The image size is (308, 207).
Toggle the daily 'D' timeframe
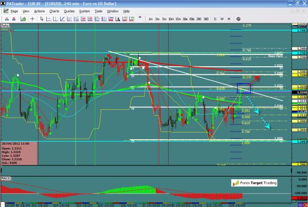[215, 19]
